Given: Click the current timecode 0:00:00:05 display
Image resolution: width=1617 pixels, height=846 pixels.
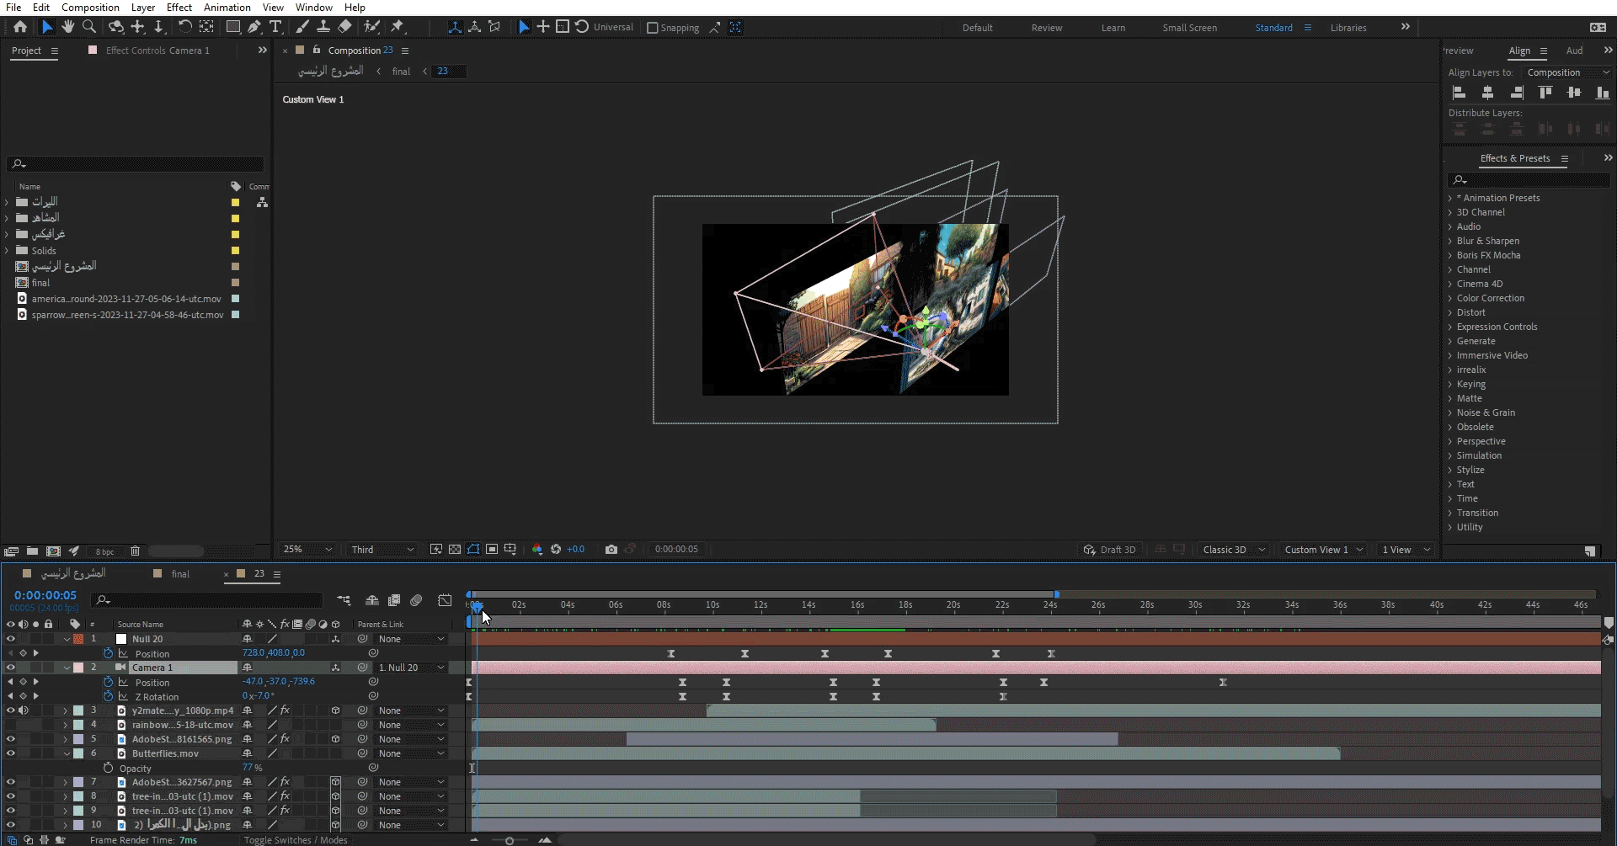Looking at the screenshot, I should pyautogui.click(x=45, y=595).
